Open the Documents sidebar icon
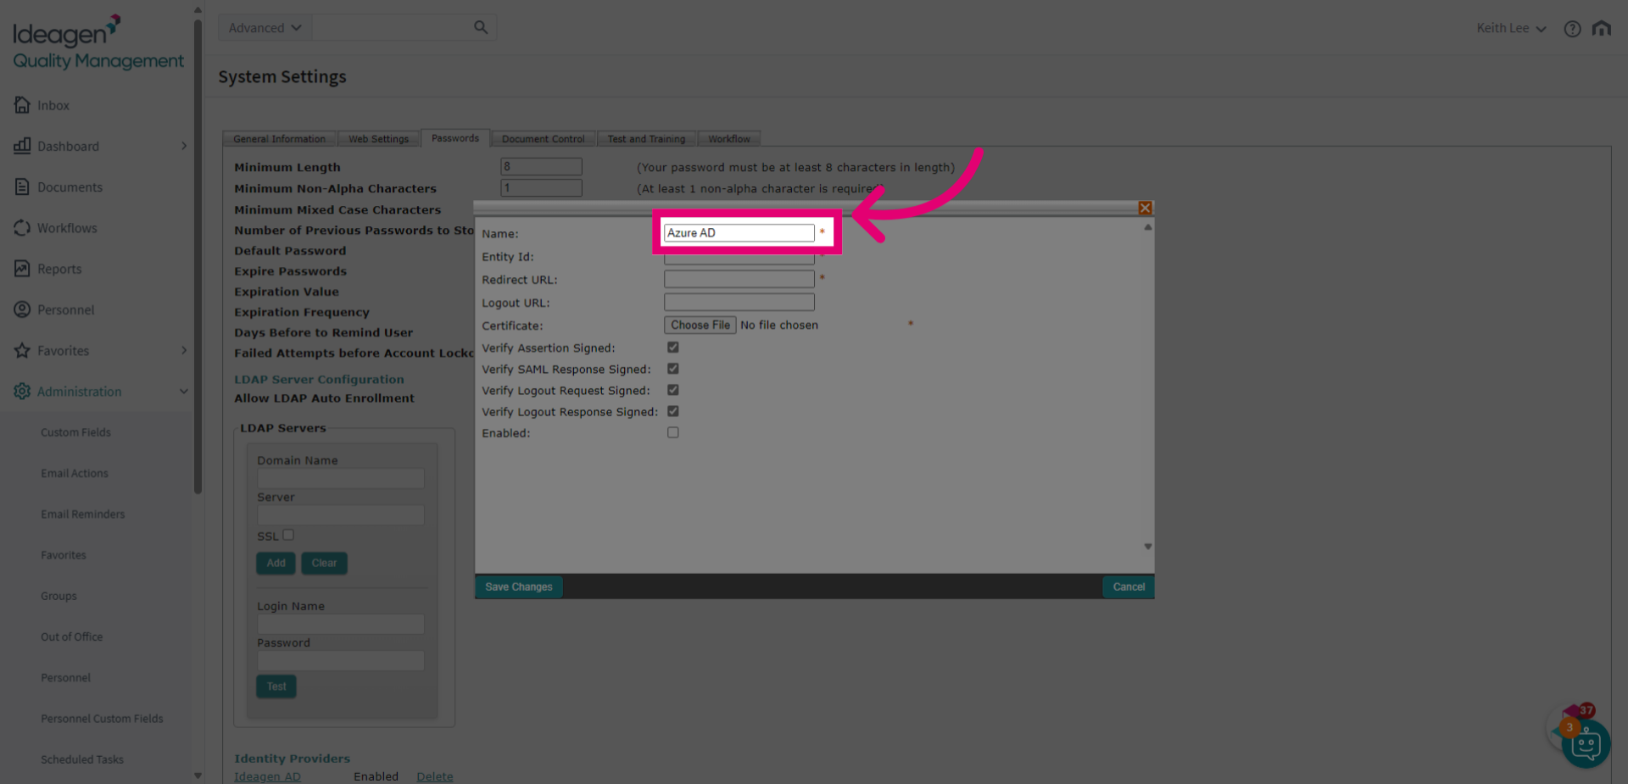 point(22,186)
